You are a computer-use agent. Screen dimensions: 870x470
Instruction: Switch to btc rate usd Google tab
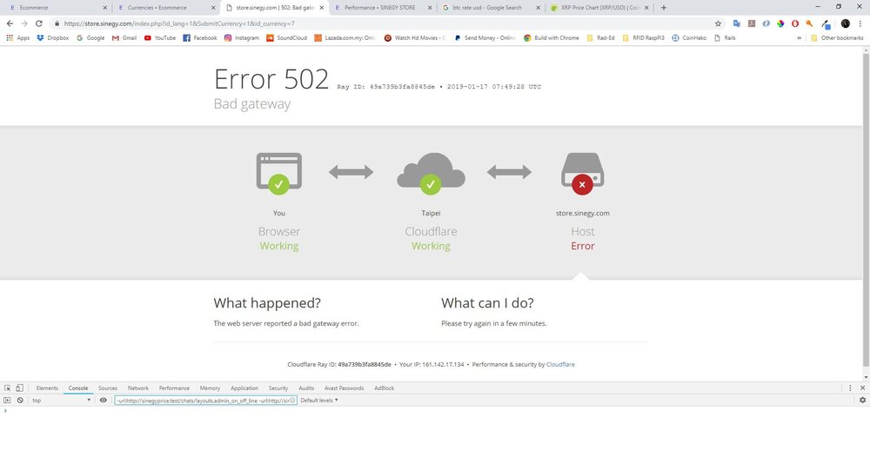coord(490,8)
